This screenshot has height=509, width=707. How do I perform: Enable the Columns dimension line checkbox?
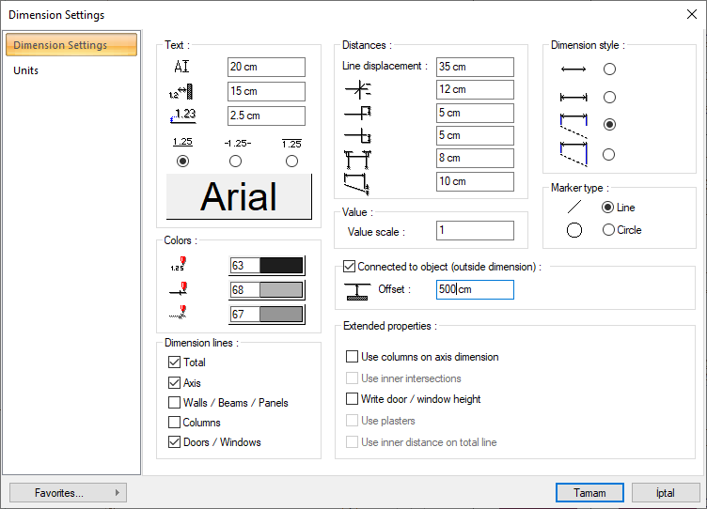(174, 423)
